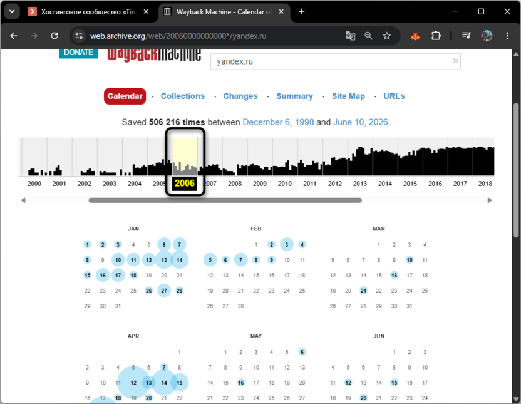Select the Calendar tab
The image size is (521, 404).
coord(125,96)
